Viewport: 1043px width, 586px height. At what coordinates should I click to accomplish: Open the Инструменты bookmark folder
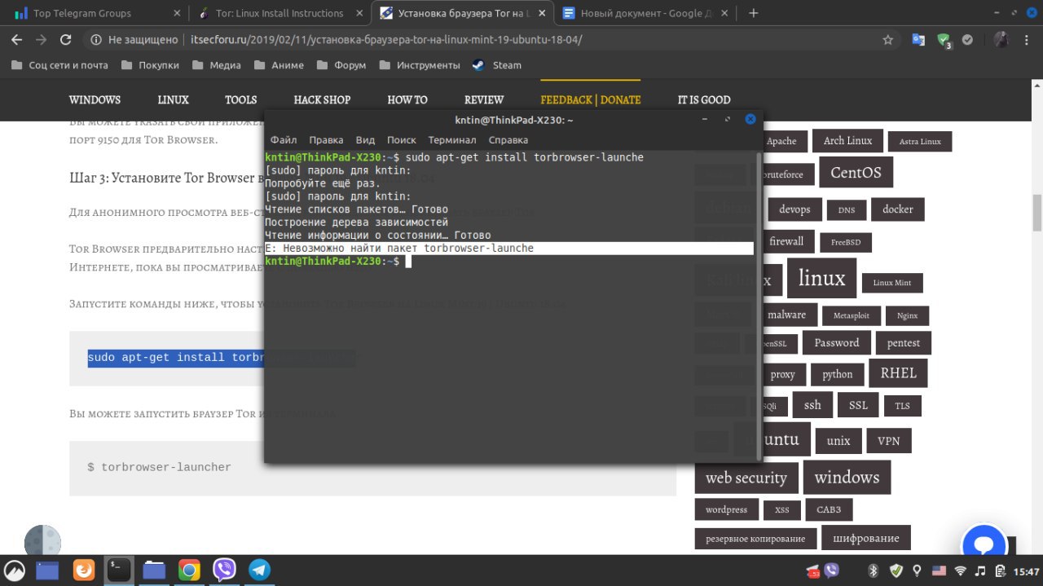pos(420,65)
